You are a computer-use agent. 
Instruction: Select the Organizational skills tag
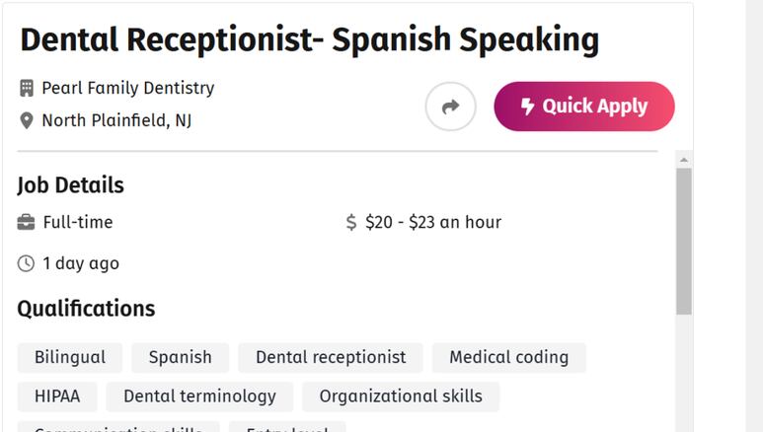pos(401,396)
